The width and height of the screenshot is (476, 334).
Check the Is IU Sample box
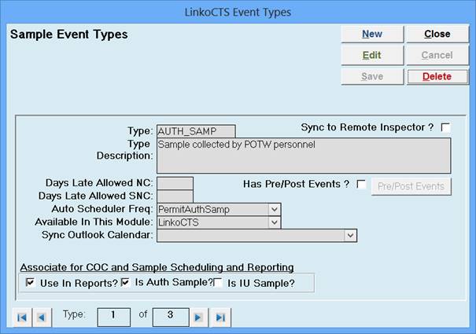click(x=218, y=283)
